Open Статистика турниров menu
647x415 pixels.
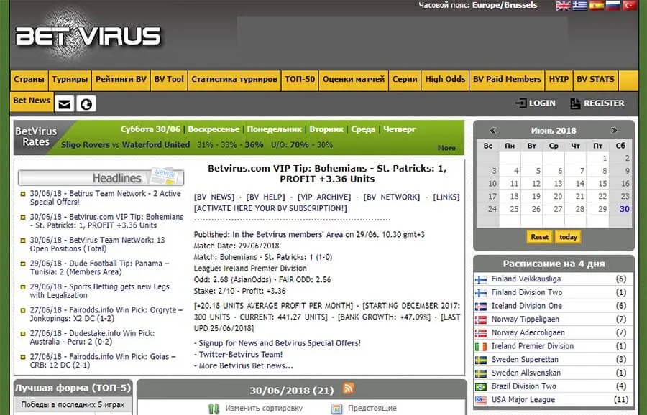pos(234,80)
